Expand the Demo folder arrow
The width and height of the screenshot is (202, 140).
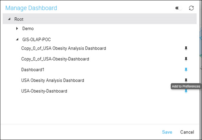click(x=17, y=28)
